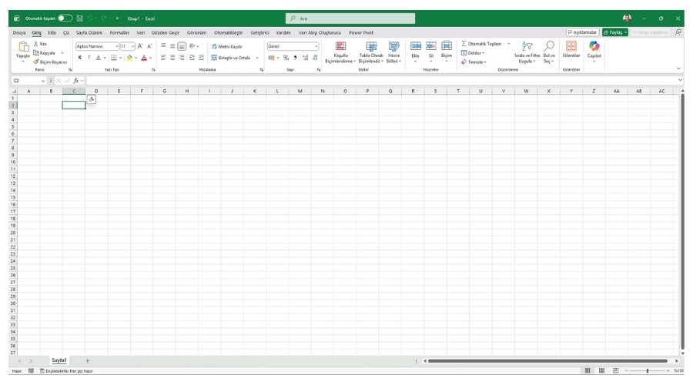
Task: Click the C2 name box
Action: click(28, 80)
